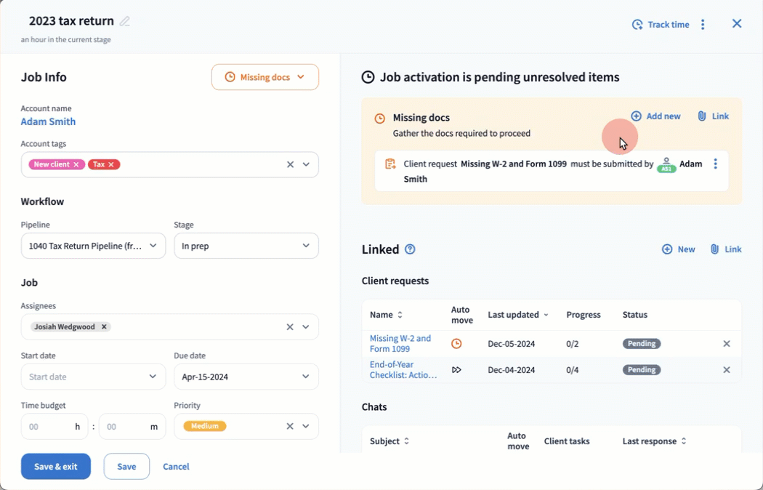
Task: Remove the Tax tag
Action: [111, 164]
